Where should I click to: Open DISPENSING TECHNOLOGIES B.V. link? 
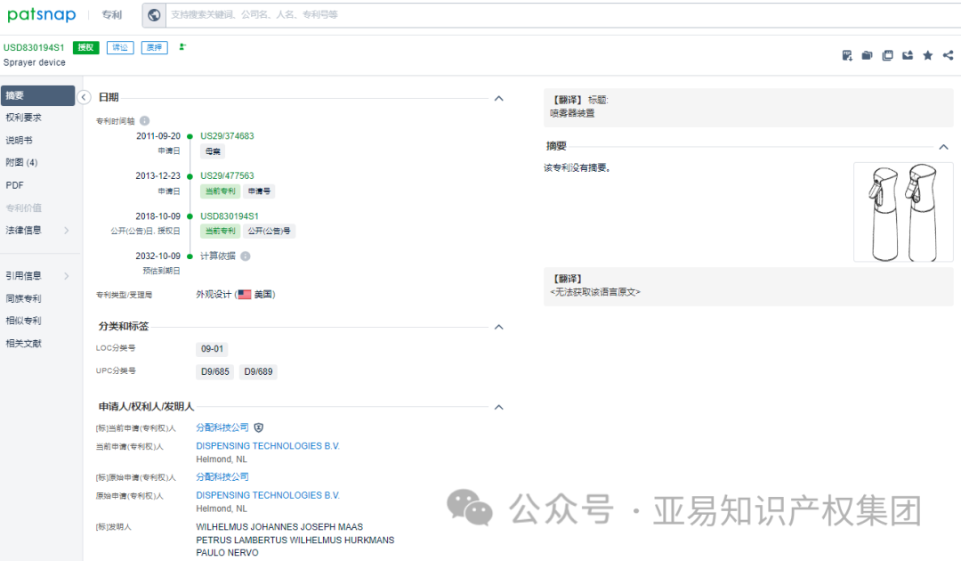tap(267, 445)
